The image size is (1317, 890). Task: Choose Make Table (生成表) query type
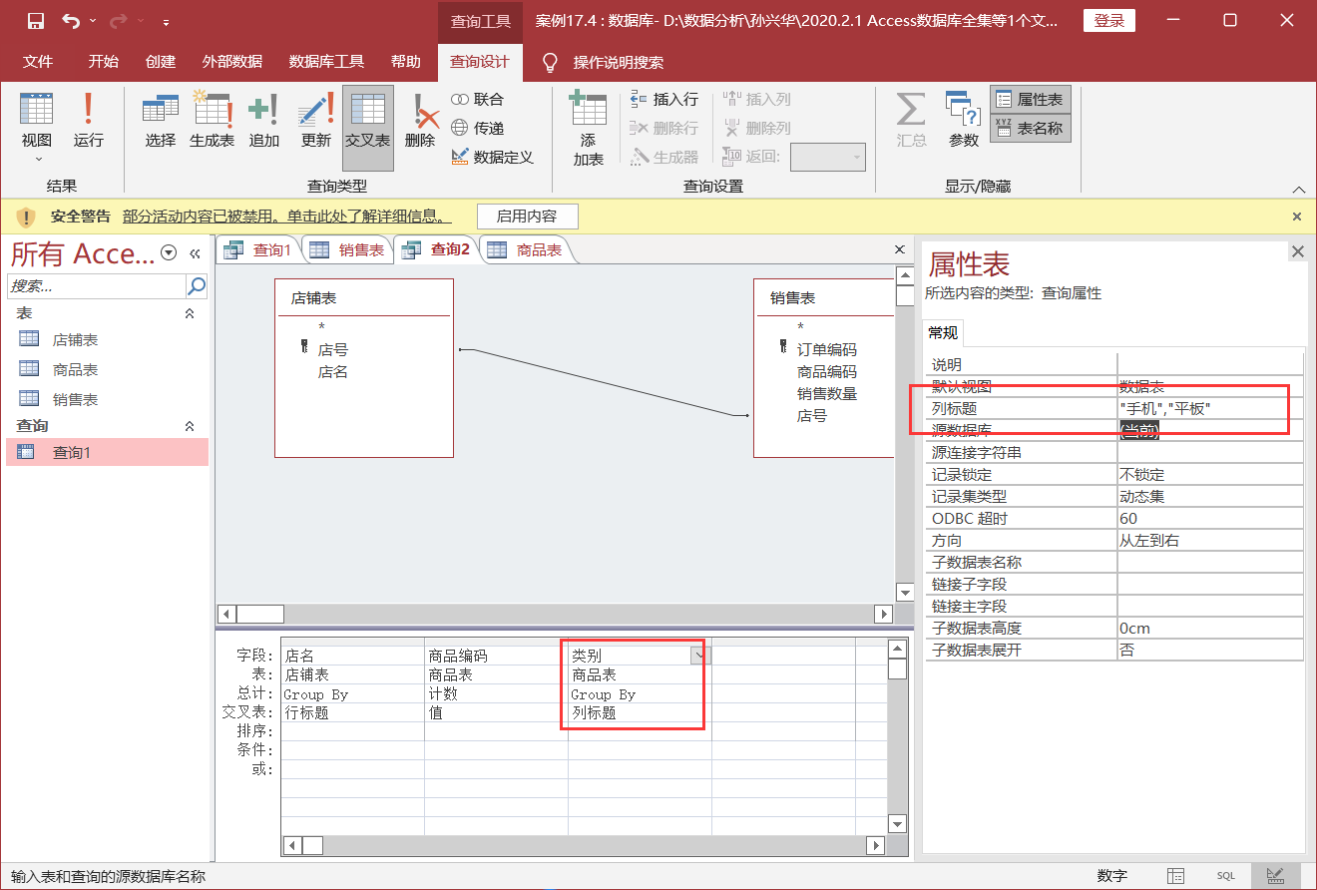212,122
